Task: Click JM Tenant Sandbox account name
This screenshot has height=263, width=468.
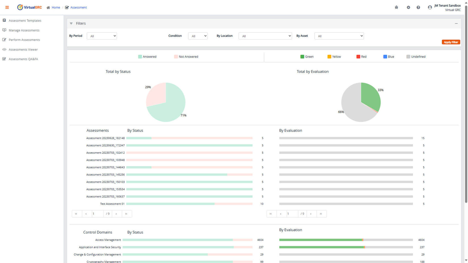Action: point(447,5)
